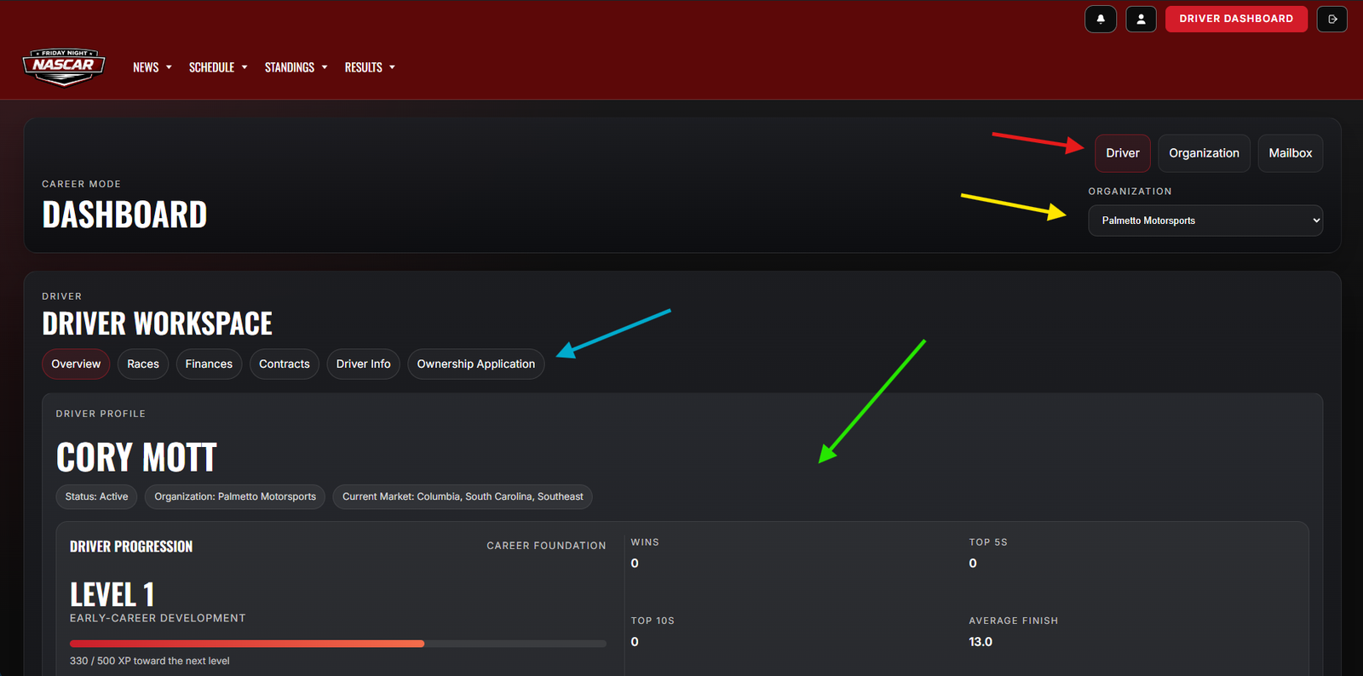1363x676 pixels.
Task: Click the 330 / 500 XP text
Action: click(150, 661)
